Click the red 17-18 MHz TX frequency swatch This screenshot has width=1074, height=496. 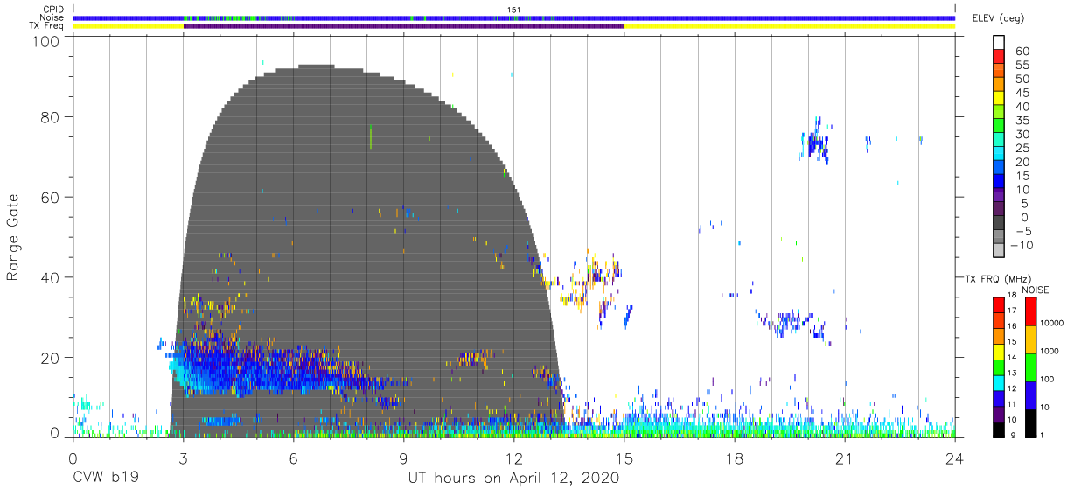tap(998, 305)
